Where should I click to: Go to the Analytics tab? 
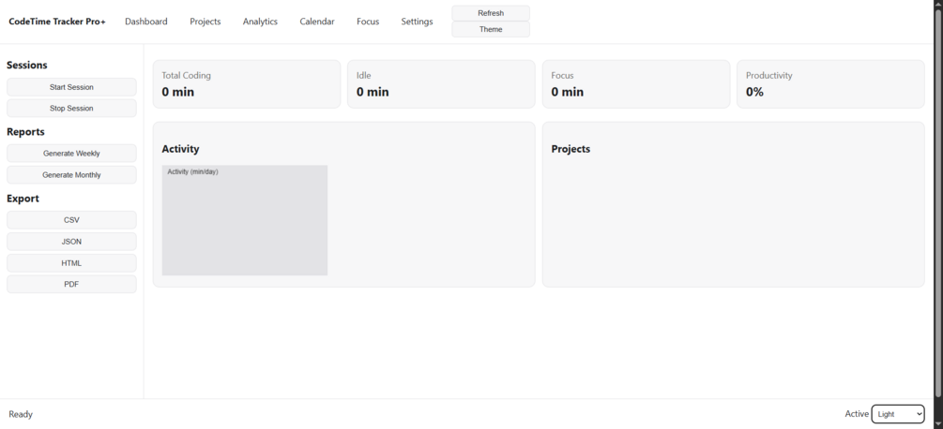pos(260,22)
